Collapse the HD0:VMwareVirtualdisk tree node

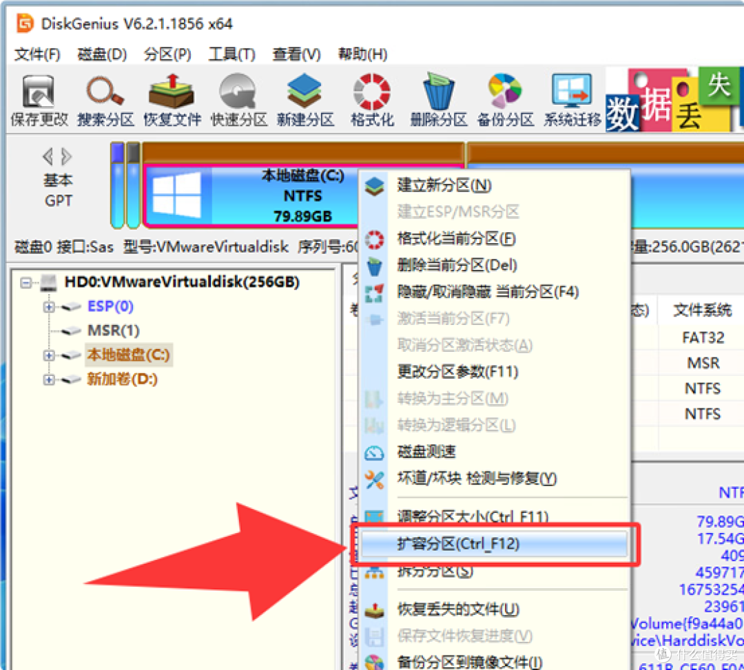pyautogui.click(x=26, y=283)
